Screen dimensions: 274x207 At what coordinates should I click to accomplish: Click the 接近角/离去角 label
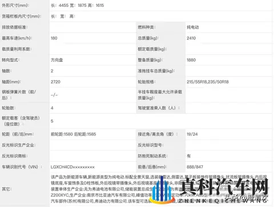point(158,134)
